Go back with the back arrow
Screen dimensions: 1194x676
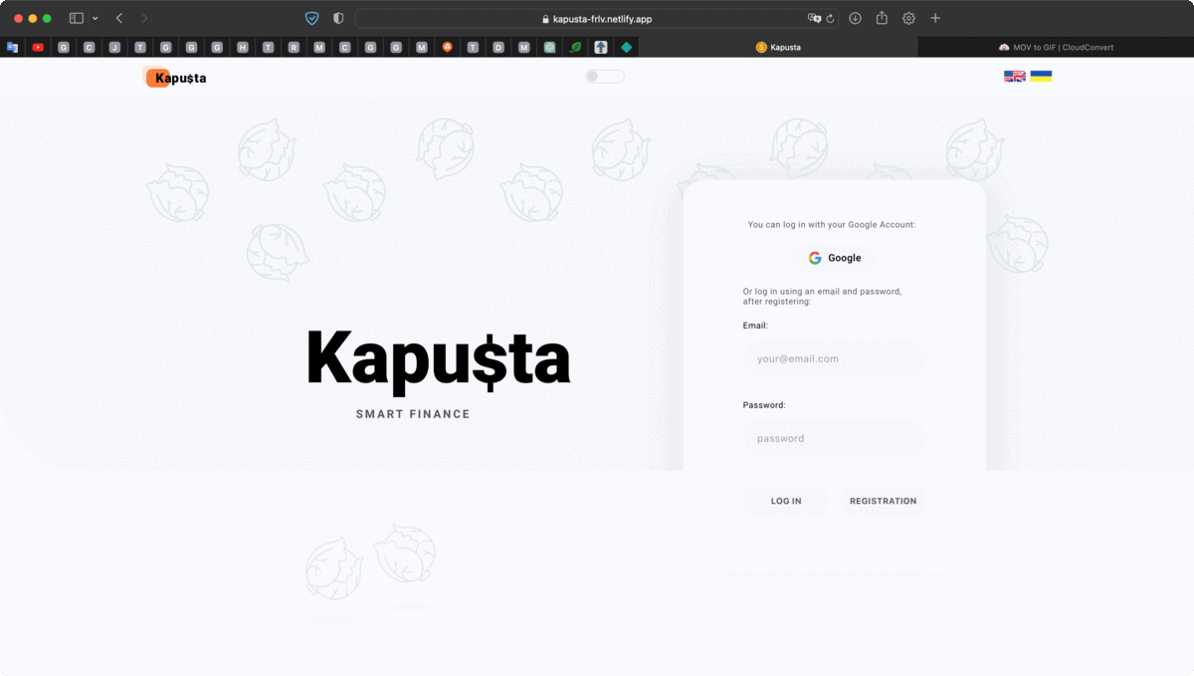pyautogui.click(x=119, y=18)
